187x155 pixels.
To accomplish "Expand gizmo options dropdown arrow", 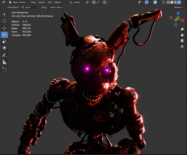I will click(150, 2).
